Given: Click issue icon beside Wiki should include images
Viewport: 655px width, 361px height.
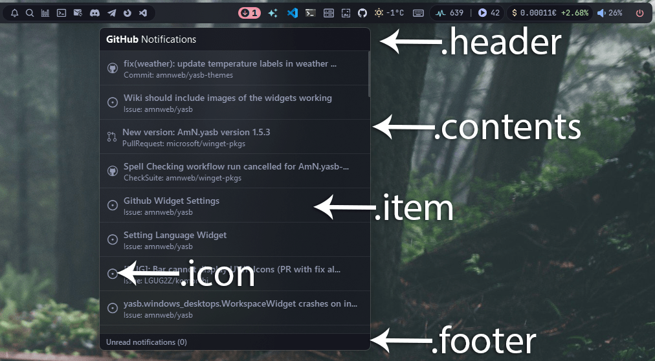Looking at the screenshot, I should click(x=113, y=102).
